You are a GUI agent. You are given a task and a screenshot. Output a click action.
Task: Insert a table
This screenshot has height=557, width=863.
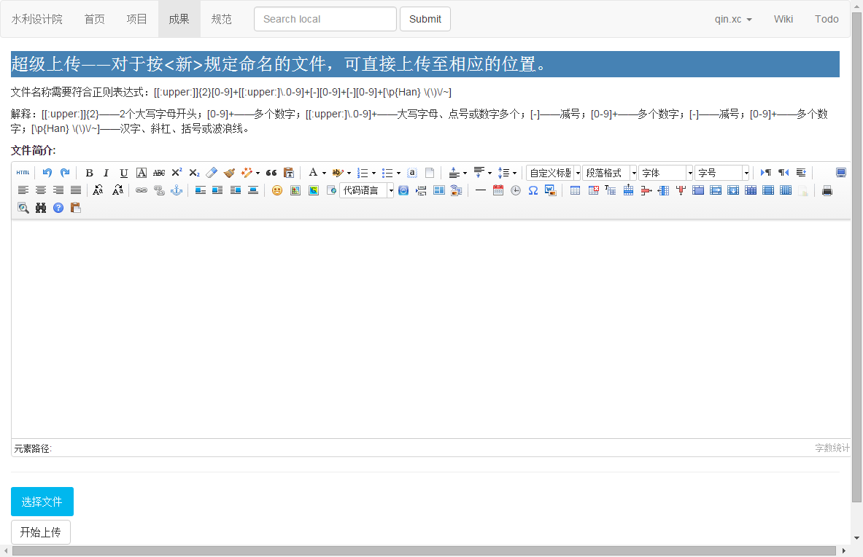pyautogui.click(x=575, y=190)
